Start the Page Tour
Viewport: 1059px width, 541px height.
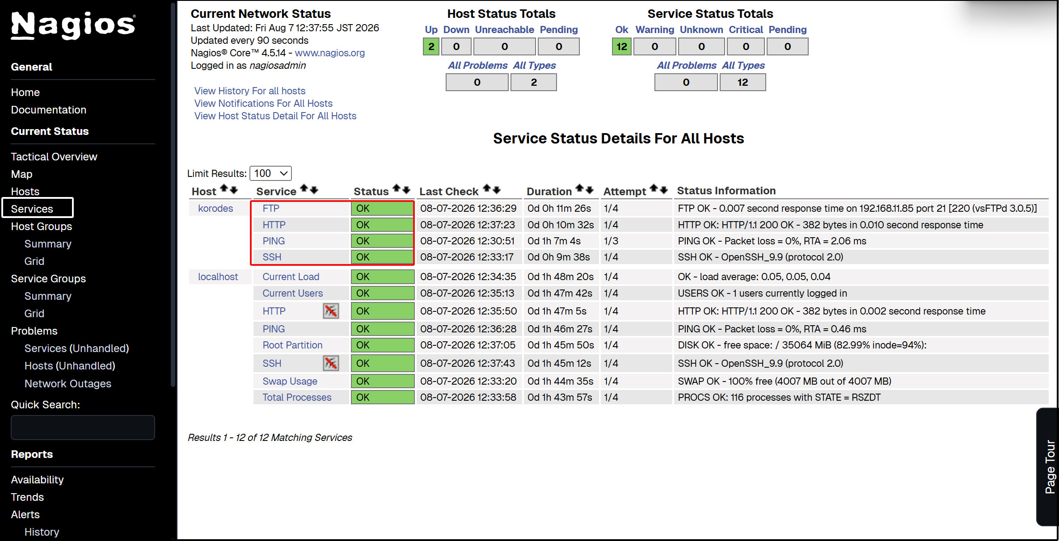pyautogui.click(x=1049, y=467)
